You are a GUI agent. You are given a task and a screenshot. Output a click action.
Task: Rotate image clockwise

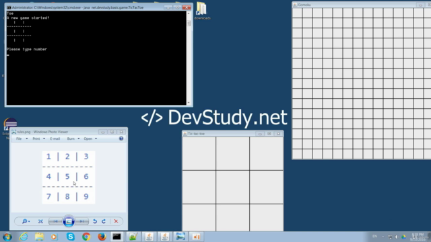[x=104, y=221]
